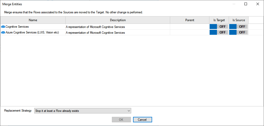Click the Parent cell of Azure Cognitive Services
The width and height of the screenshot is (264, 126).
click(x=190, y=32)
